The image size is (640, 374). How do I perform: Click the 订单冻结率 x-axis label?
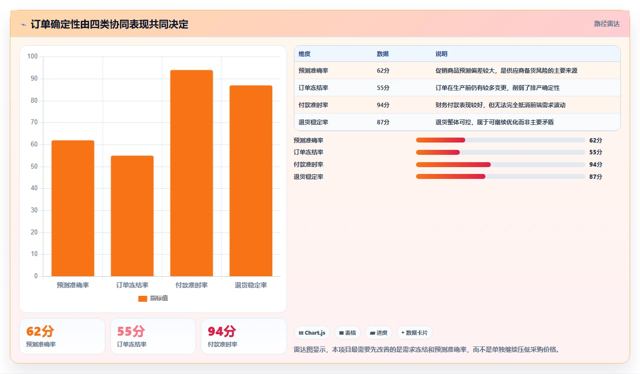tap(132, 285)
